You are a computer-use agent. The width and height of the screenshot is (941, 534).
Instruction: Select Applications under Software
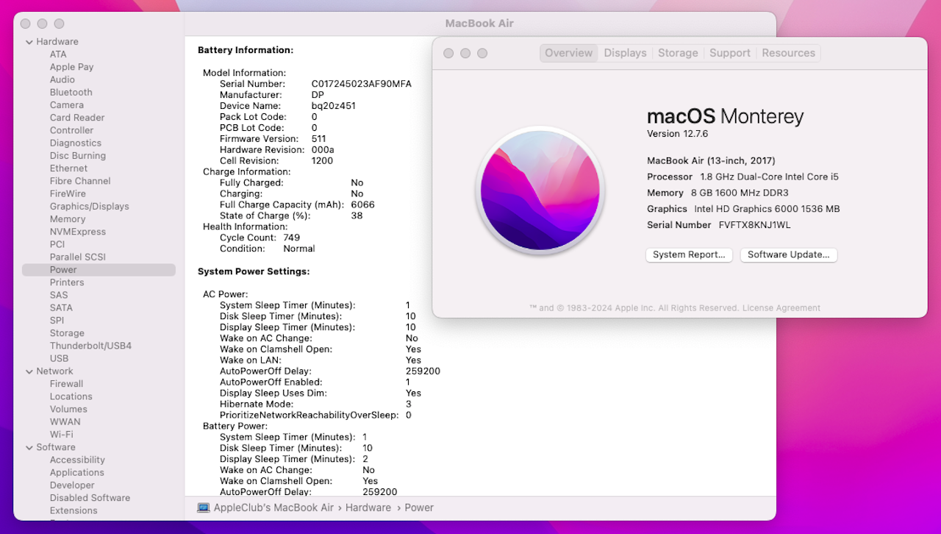[76, 473]
